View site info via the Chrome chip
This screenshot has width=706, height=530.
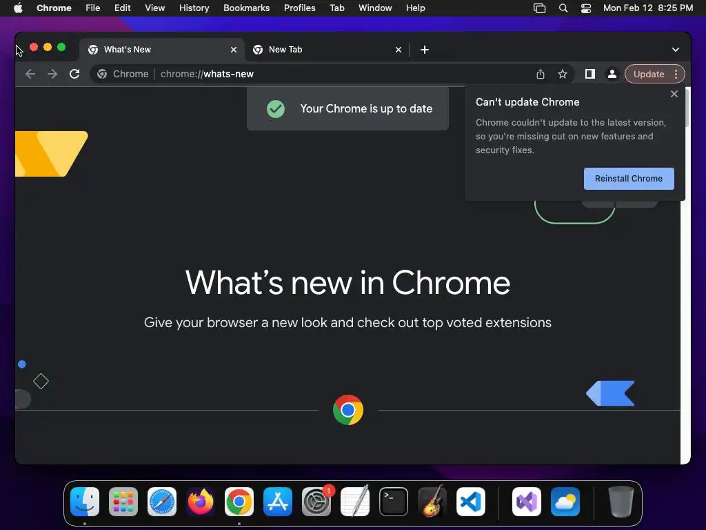(123, 74)
